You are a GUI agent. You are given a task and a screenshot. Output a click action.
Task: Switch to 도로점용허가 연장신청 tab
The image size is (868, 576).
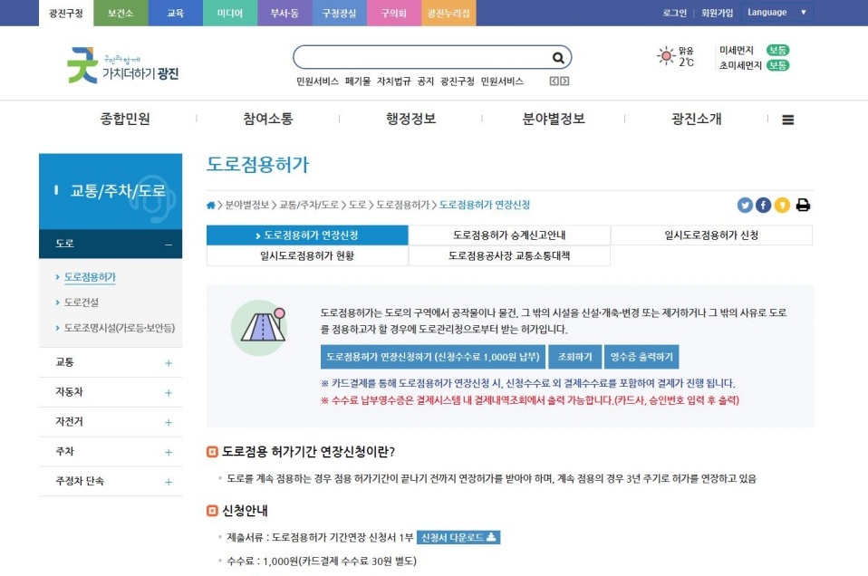tap(307, 235)
